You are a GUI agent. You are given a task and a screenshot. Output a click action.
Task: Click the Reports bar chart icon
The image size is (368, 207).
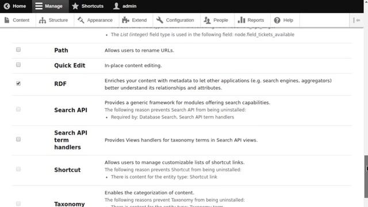click(x=241, y=20)
